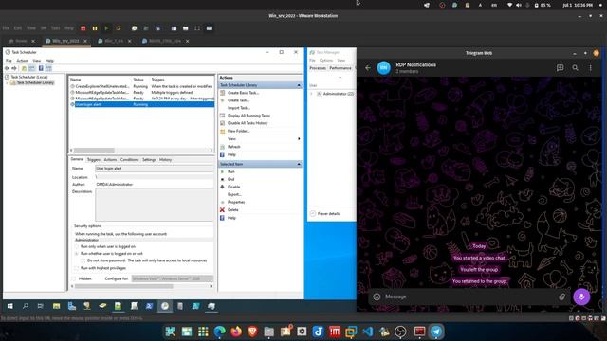Open Brave browser from the host dock
The height and width of the screenshot is (341, 607).
click(x=252, y=332)
